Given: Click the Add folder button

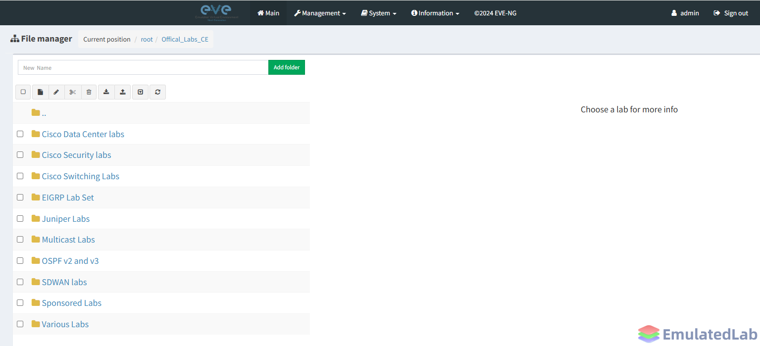Looking at the screenshot, I should coord(287,67).
